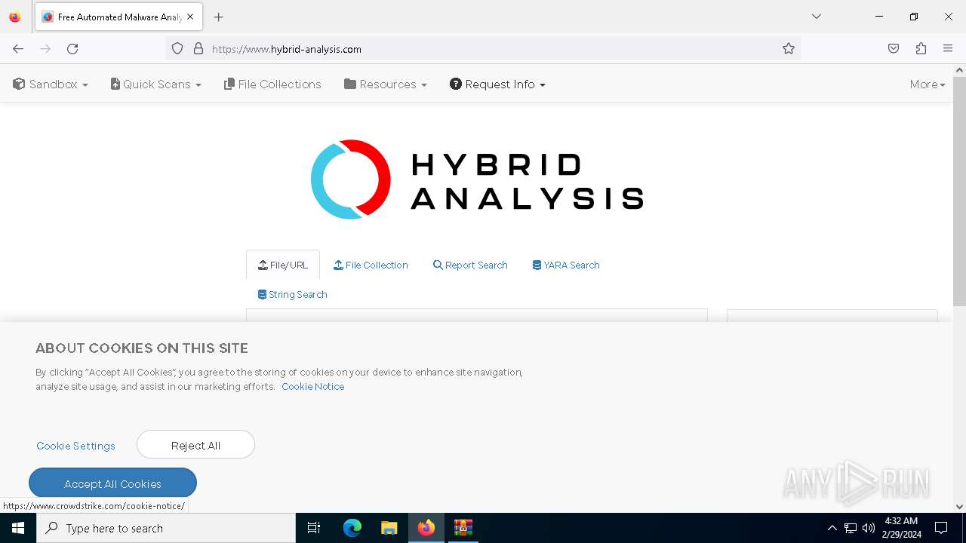Show hidden system tray icons
966x543 pixels.
[x=832, y=528]
